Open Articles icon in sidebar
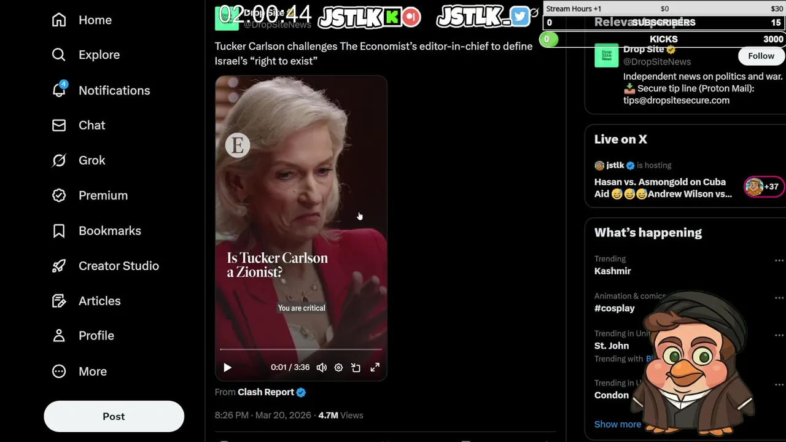This screenshot has height=442, width=786. 59,301
